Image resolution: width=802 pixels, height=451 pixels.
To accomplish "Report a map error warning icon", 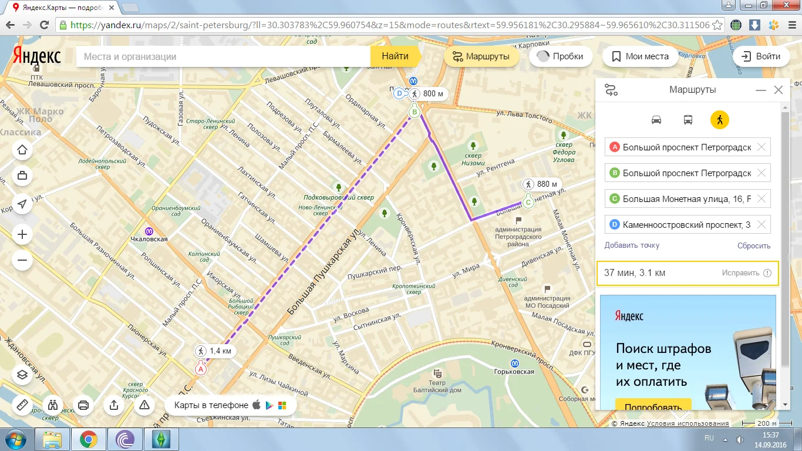I will point(144,405).
